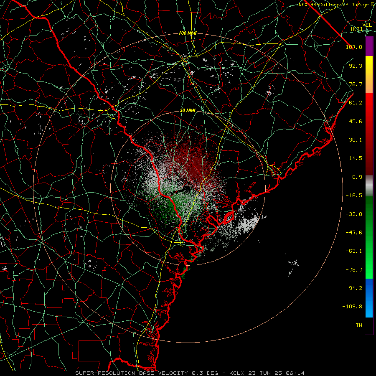This screenshot has width=376, height=376.
Task: Click the -109.8 velocity legend value
Action: tap(352, 307)
